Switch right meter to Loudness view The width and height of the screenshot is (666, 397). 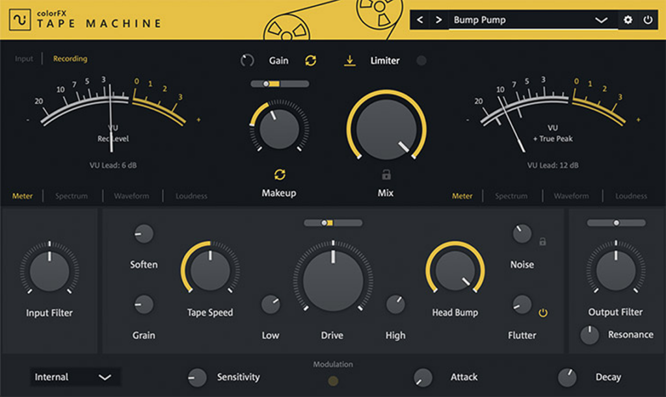(x=630, y=196)
